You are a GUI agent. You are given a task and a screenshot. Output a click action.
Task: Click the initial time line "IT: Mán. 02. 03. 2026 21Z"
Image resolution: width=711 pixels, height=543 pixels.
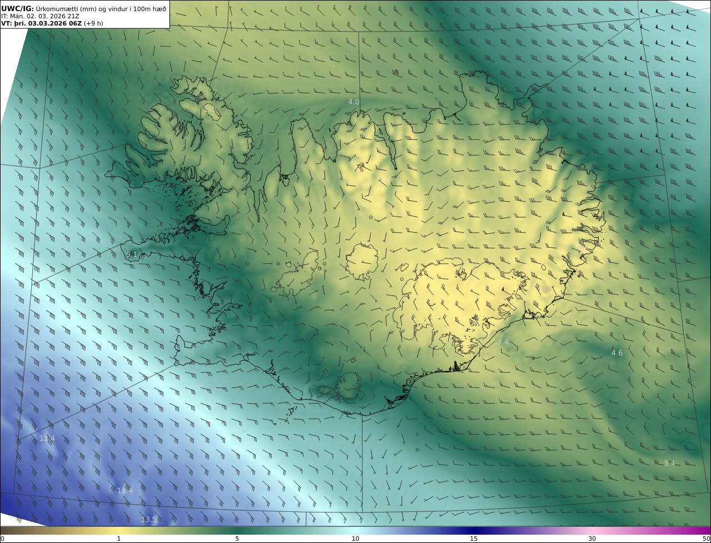pos(41,16)
